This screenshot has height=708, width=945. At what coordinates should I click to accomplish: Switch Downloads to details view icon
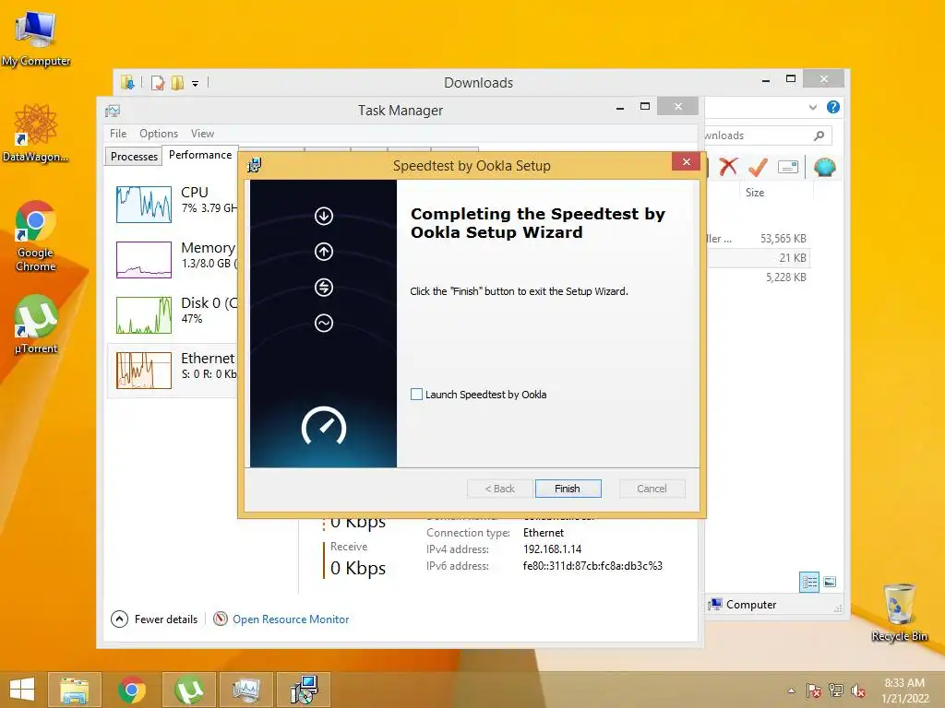808,582
